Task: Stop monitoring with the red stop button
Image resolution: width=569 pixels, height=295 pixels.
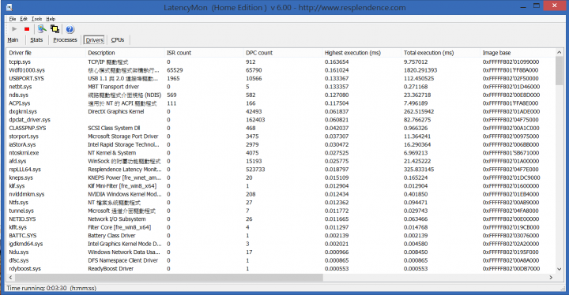Action: (x=27, y=29)
